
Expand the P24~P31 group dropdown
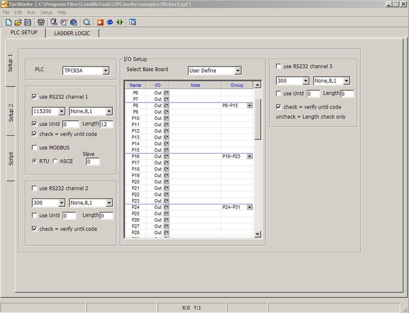(x=249, y=207)
